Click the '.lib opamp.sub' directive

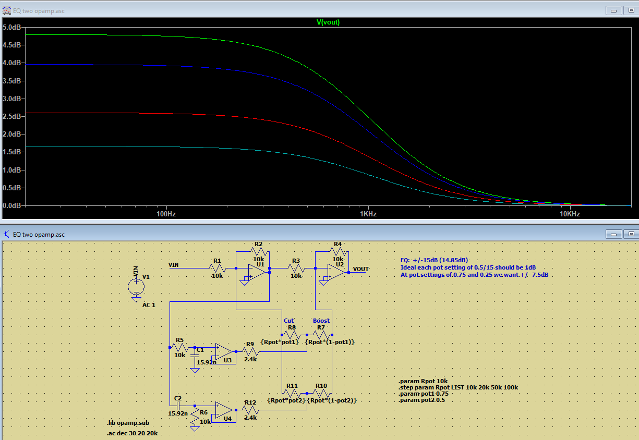(x=128, y=423)
